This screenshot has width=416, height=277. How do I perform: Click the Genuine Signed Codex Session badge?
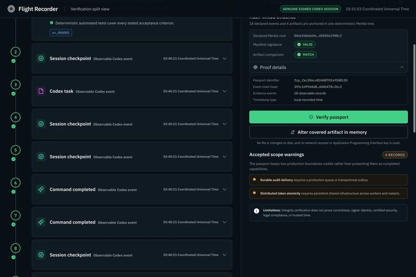pyautogui.click(x=310, y=9)
